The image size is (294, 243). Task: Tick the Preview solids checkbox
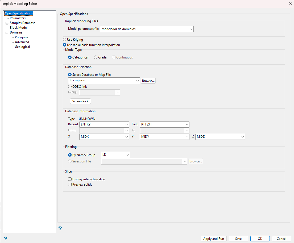[x=70, y=184]
